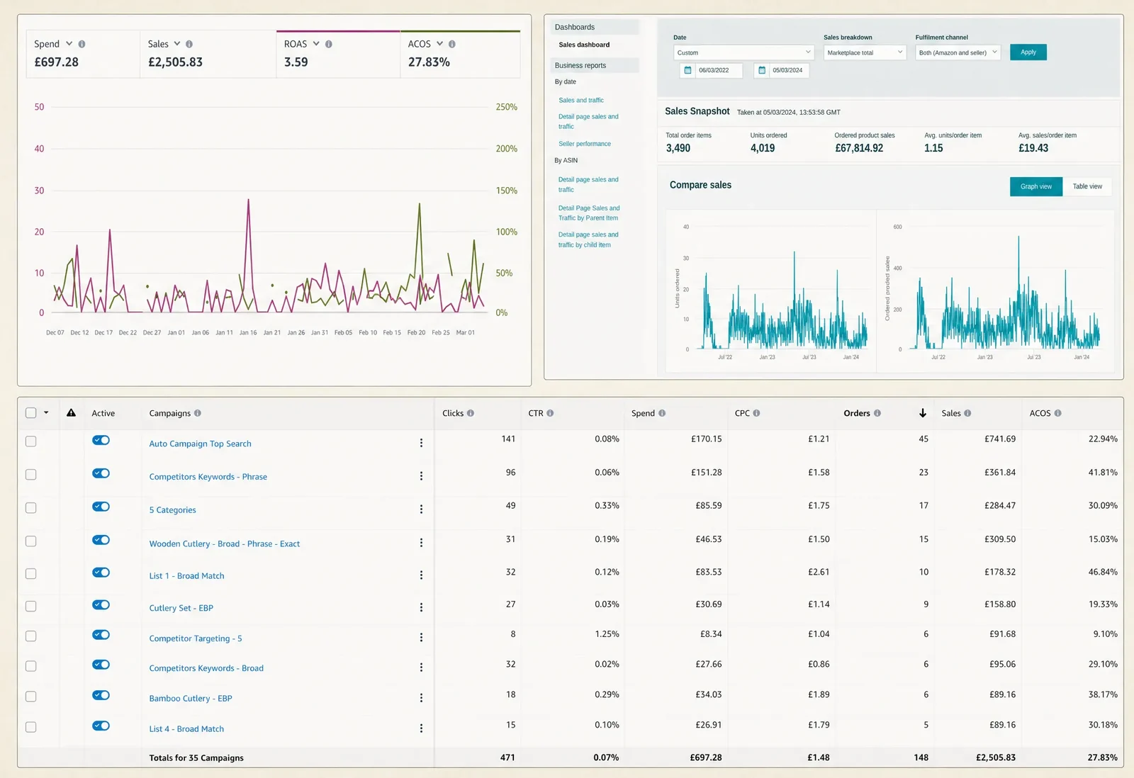Open Detail Page Sales and Traffic by Parent Item
1134x778 pixels.
click(589, 213)
